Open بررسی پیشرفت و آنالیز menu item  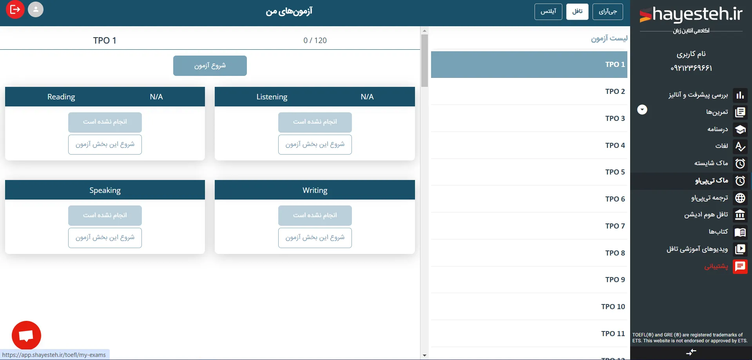click(698, 95)
